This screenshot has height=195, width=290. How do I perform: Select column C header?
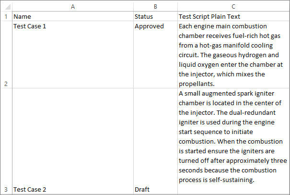coord(233,6)
